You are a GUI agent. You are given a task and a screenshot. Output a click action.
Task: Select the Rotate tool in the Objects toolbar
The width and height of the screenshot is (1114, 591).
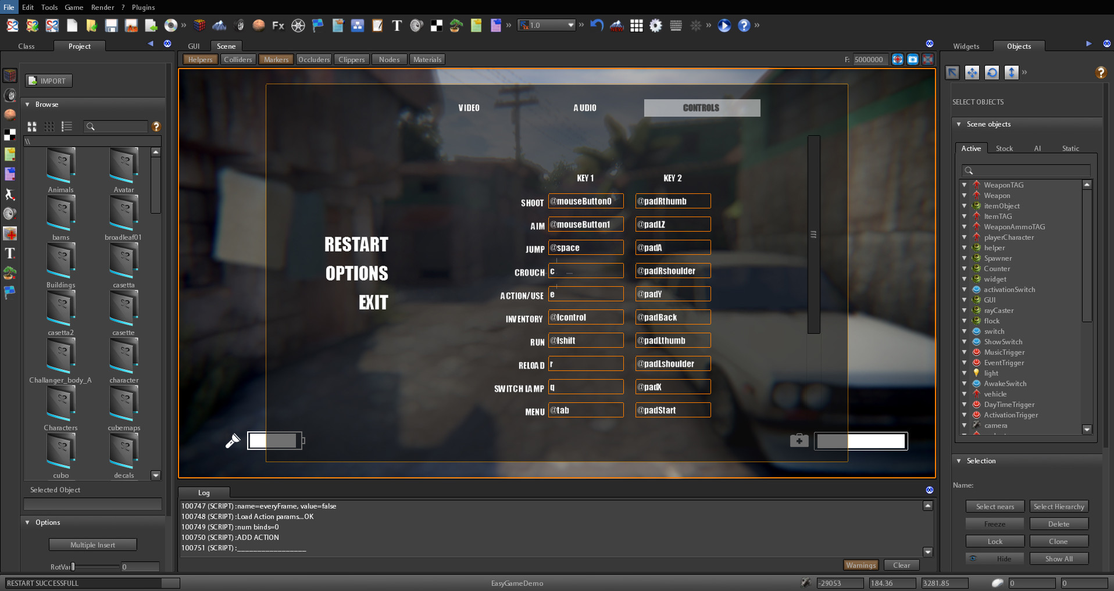992,73
